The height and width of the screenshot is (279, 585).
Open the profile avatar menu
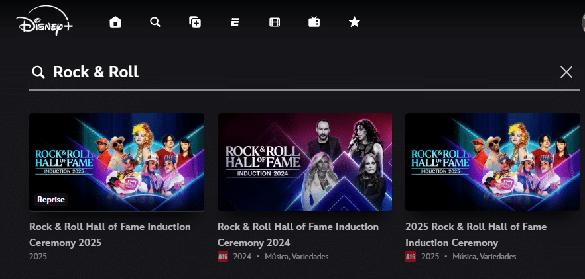[x=582, y=22]
